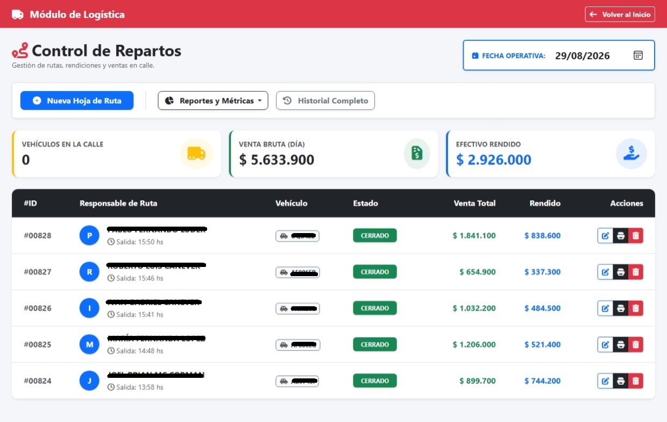Click the invoice icon in Venta Bruta card

coord(417,154)
